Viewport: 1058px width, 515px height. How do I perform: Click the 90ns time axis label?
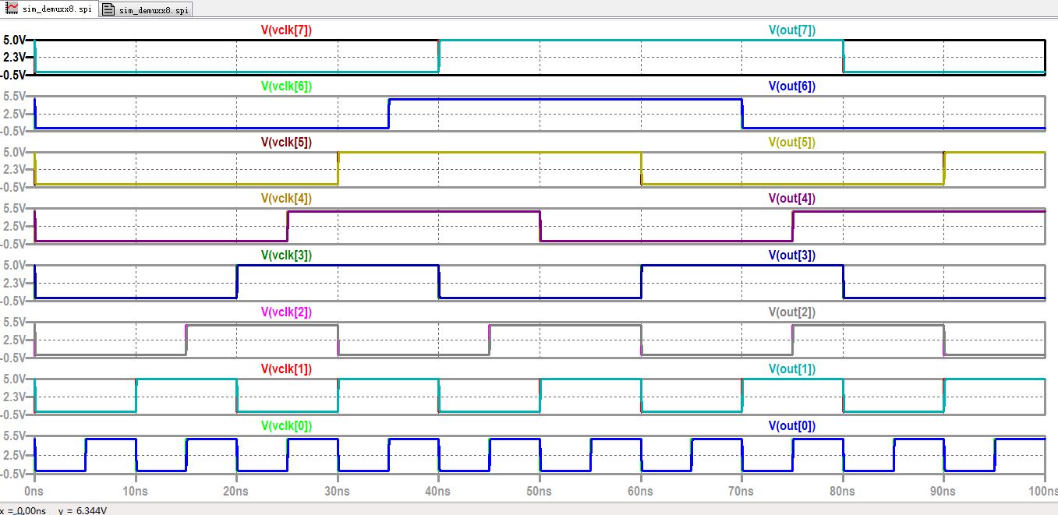click(x=943, y=492)
